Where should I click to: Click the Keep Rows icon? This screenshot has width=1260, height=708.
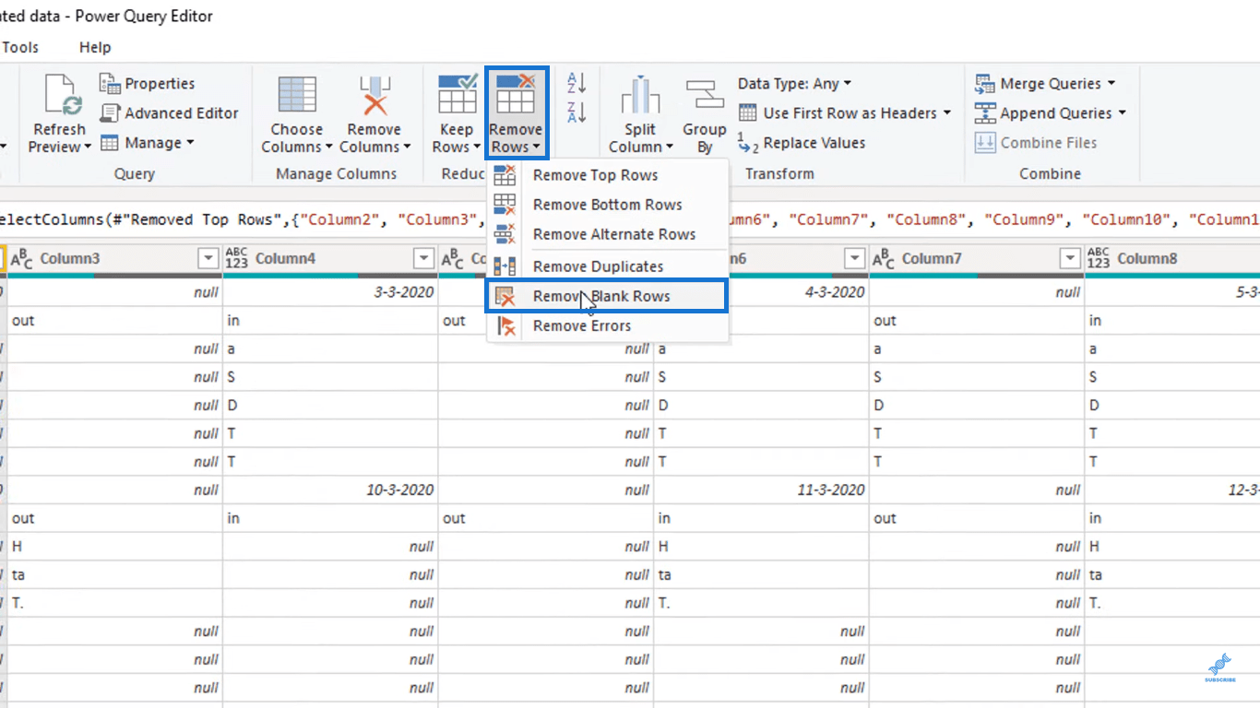pyautogui.click(x=457, y=95)
